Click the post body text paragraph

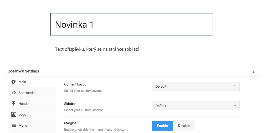tap(97, 49)
